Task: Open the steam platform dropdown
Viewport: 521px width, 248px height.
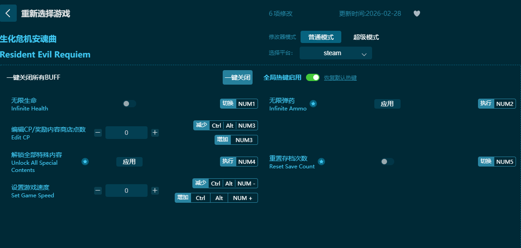Action: pyautogui.click(x=335, y=53)
